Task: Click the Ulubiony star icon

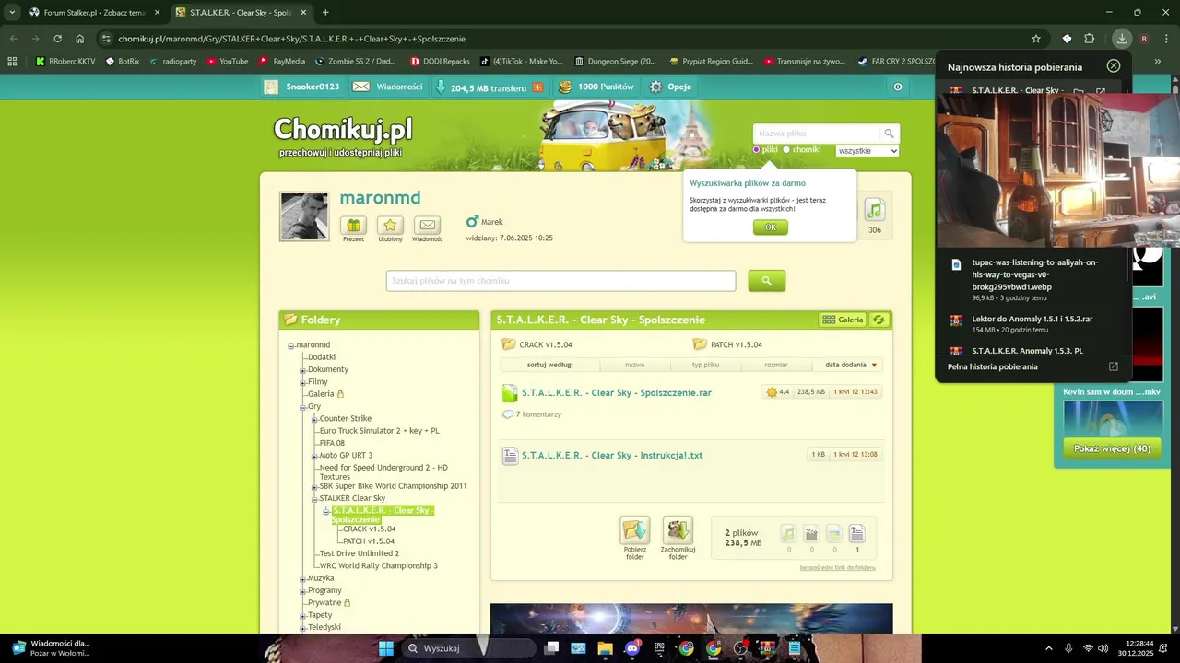Action: 390,226
